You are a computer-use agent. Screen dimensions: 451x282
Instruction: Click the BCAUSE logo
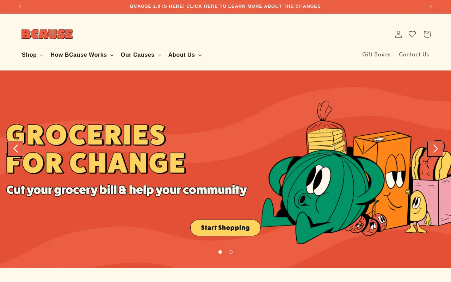tap(47, 34)
